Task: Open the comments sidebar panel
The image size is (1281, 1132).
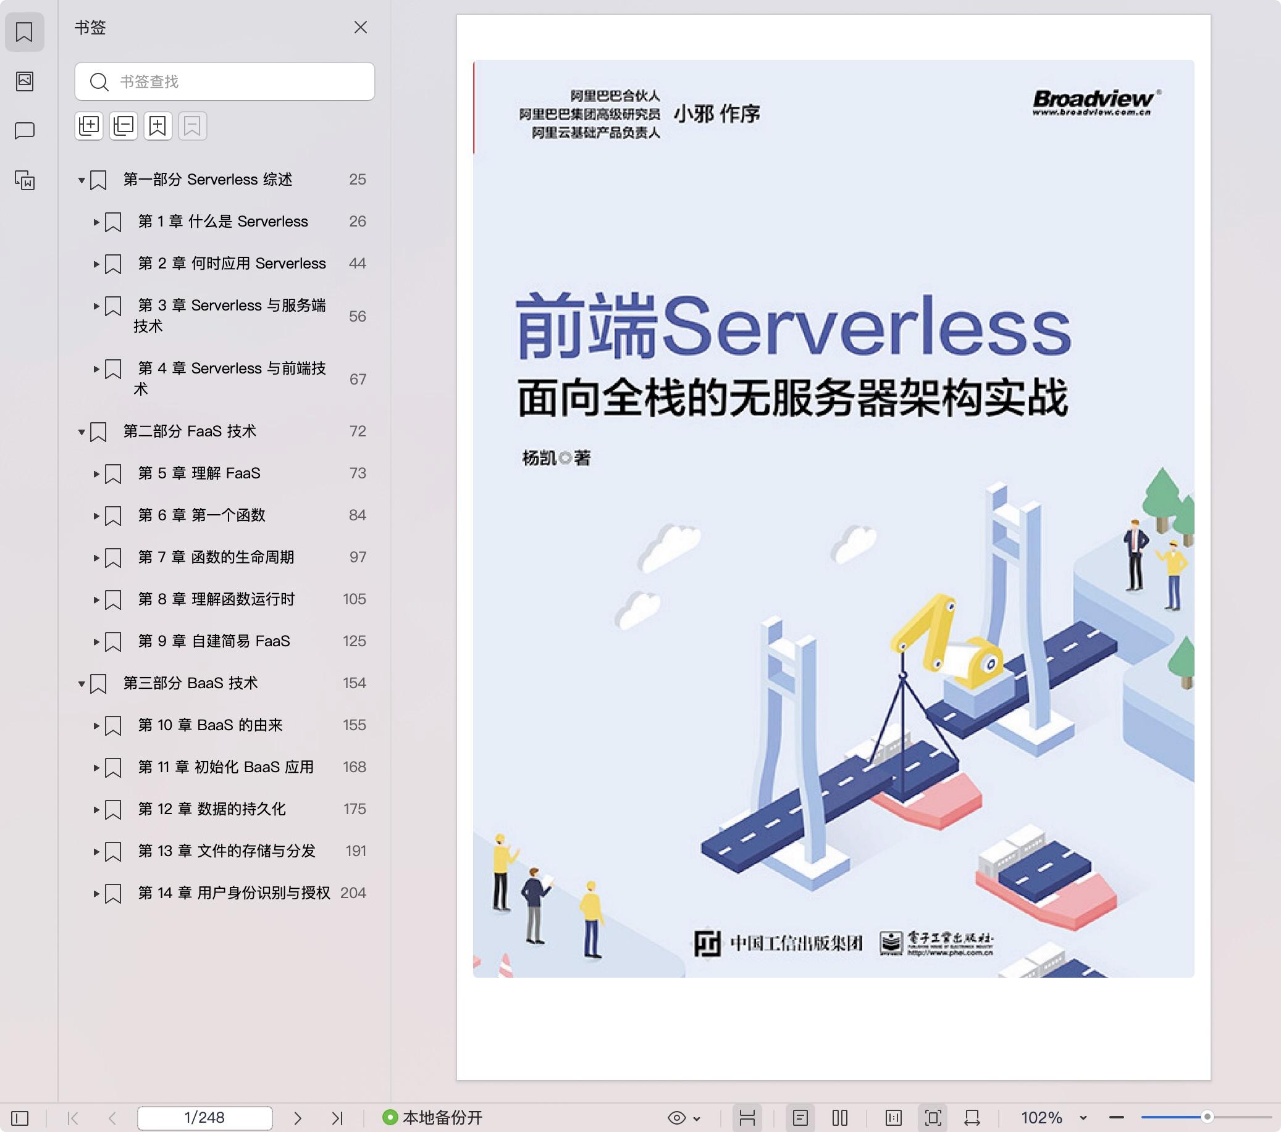Action: point(25,130)
